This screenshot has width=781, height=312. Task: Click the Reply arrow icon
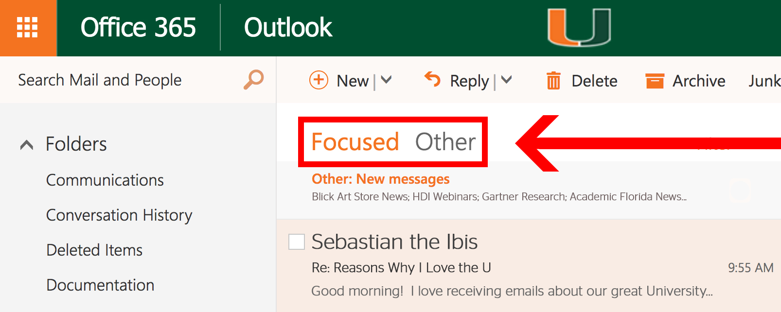point(432,79)
